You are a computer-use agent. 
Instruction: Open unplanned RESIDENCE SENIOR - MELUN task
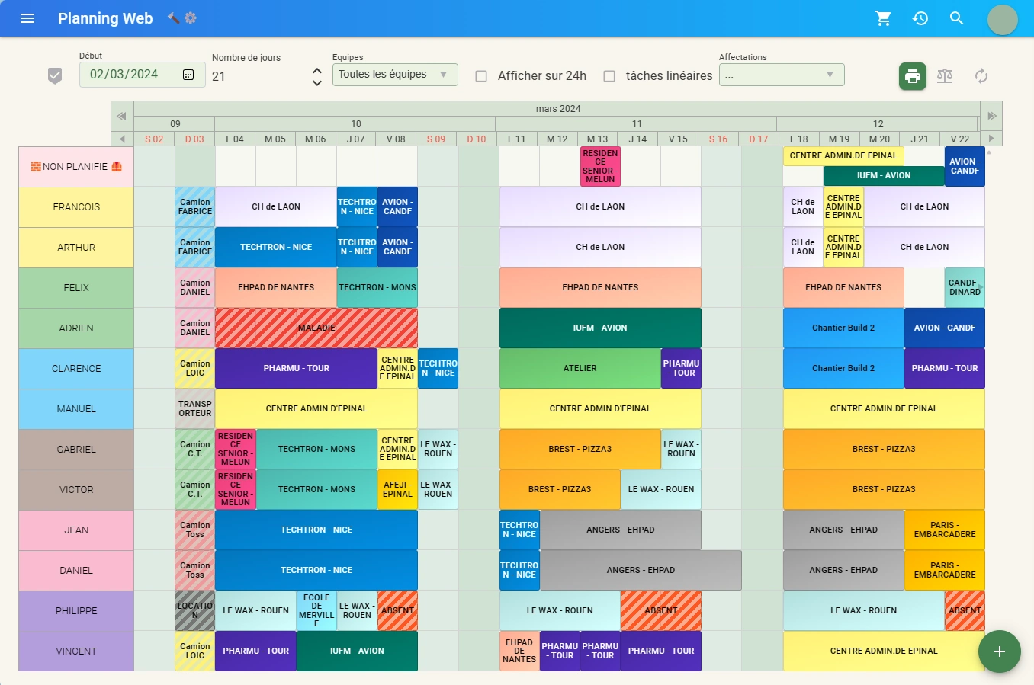pyautogui.click(x=600, y=167)
